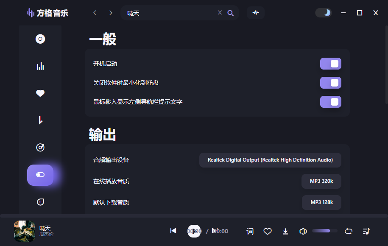The width and height of the screenshot is (388, 246).
Task: Open the disc icon in sidebar
Action: (40, 39)
